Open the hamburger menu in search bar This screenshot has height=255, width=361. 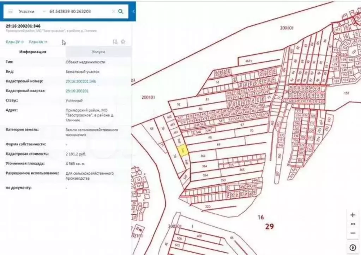coord(11,11)
